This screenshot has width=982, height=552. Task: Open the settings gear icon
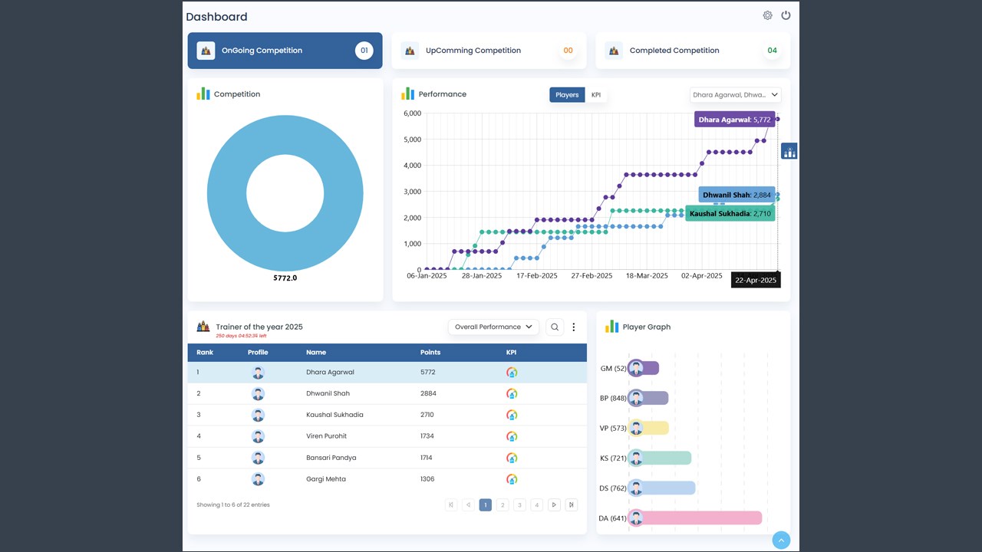click(x=767, y=15)
